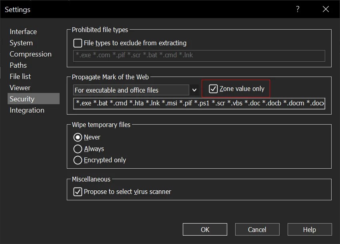Open the Paths settings category

[x=18, y=65]
